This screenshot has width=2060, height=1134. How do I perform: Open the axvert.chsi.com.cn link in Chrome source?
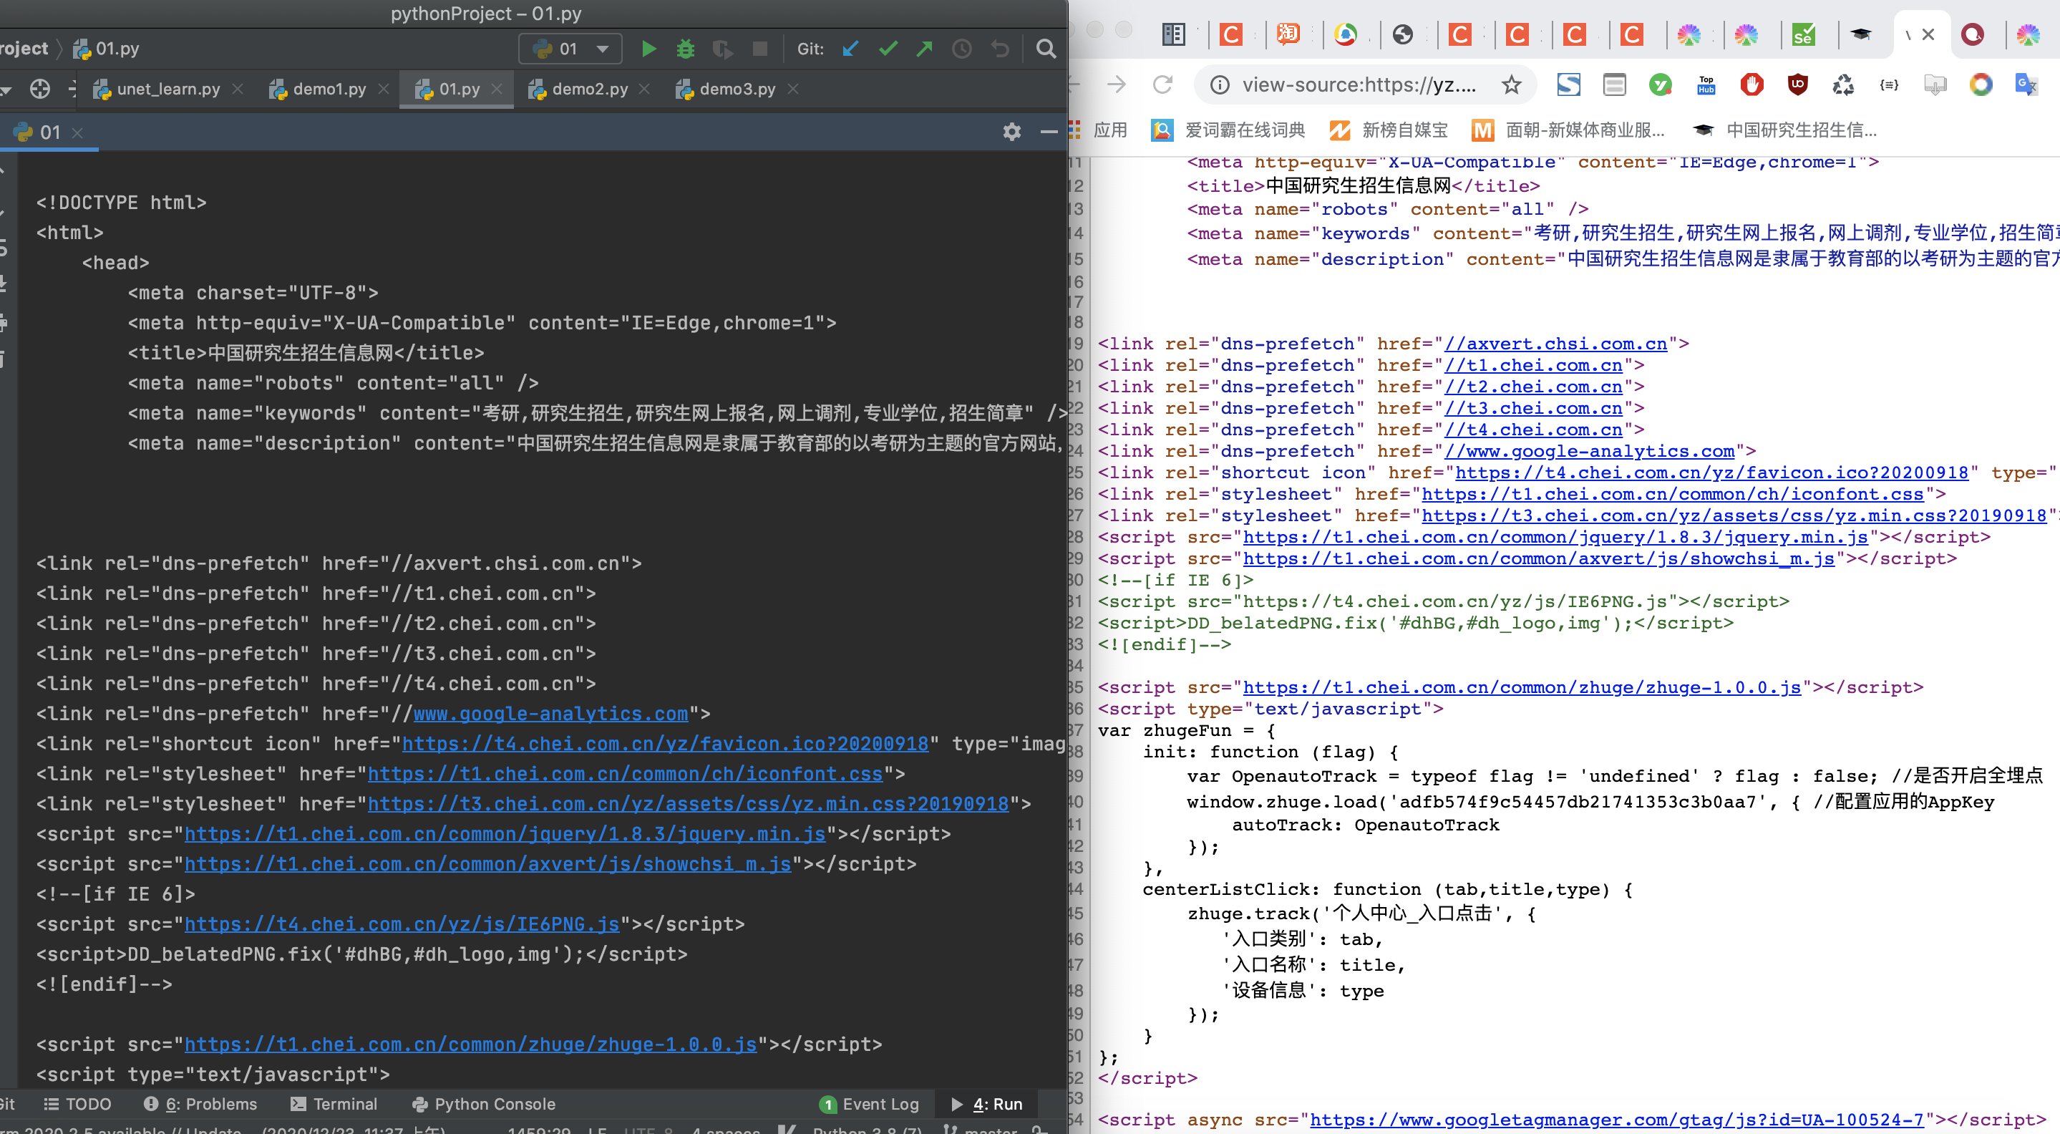1556,344
